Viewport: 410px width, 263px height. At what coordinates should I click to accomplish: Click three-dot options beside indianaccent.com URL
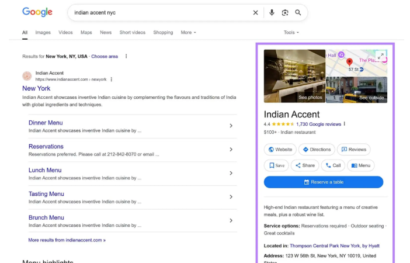coord(112,79)
